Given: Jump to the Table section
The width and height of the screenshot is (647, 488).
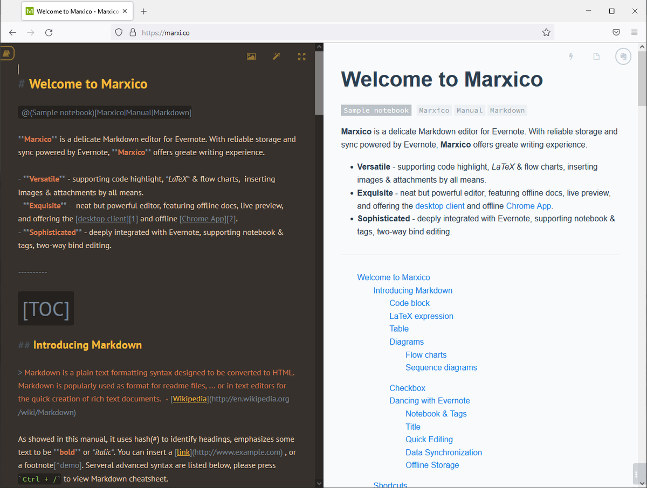Looking at the screenshot, I should click(x=399, y=329).
